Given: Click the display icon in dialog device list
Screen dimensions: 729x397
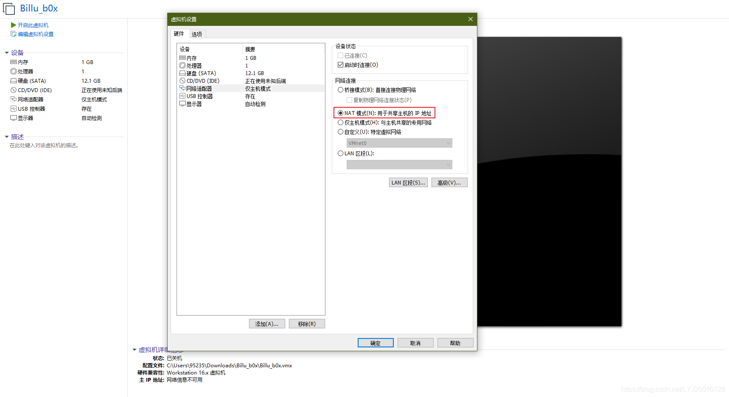Looking at the screenshot, I should coord(182,104).
